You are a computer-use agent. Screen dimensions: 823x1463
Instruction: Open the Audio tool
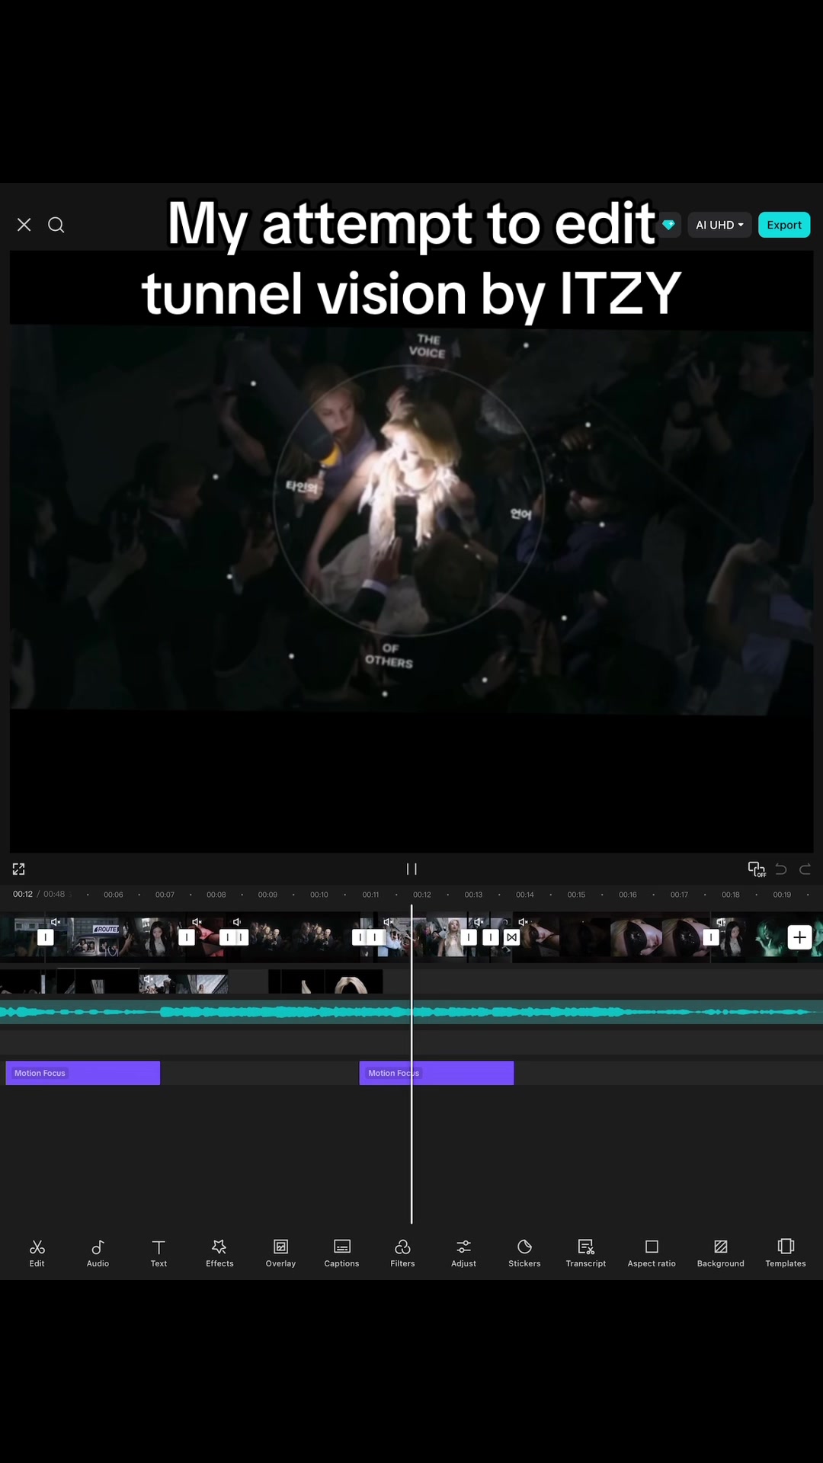98,1253
